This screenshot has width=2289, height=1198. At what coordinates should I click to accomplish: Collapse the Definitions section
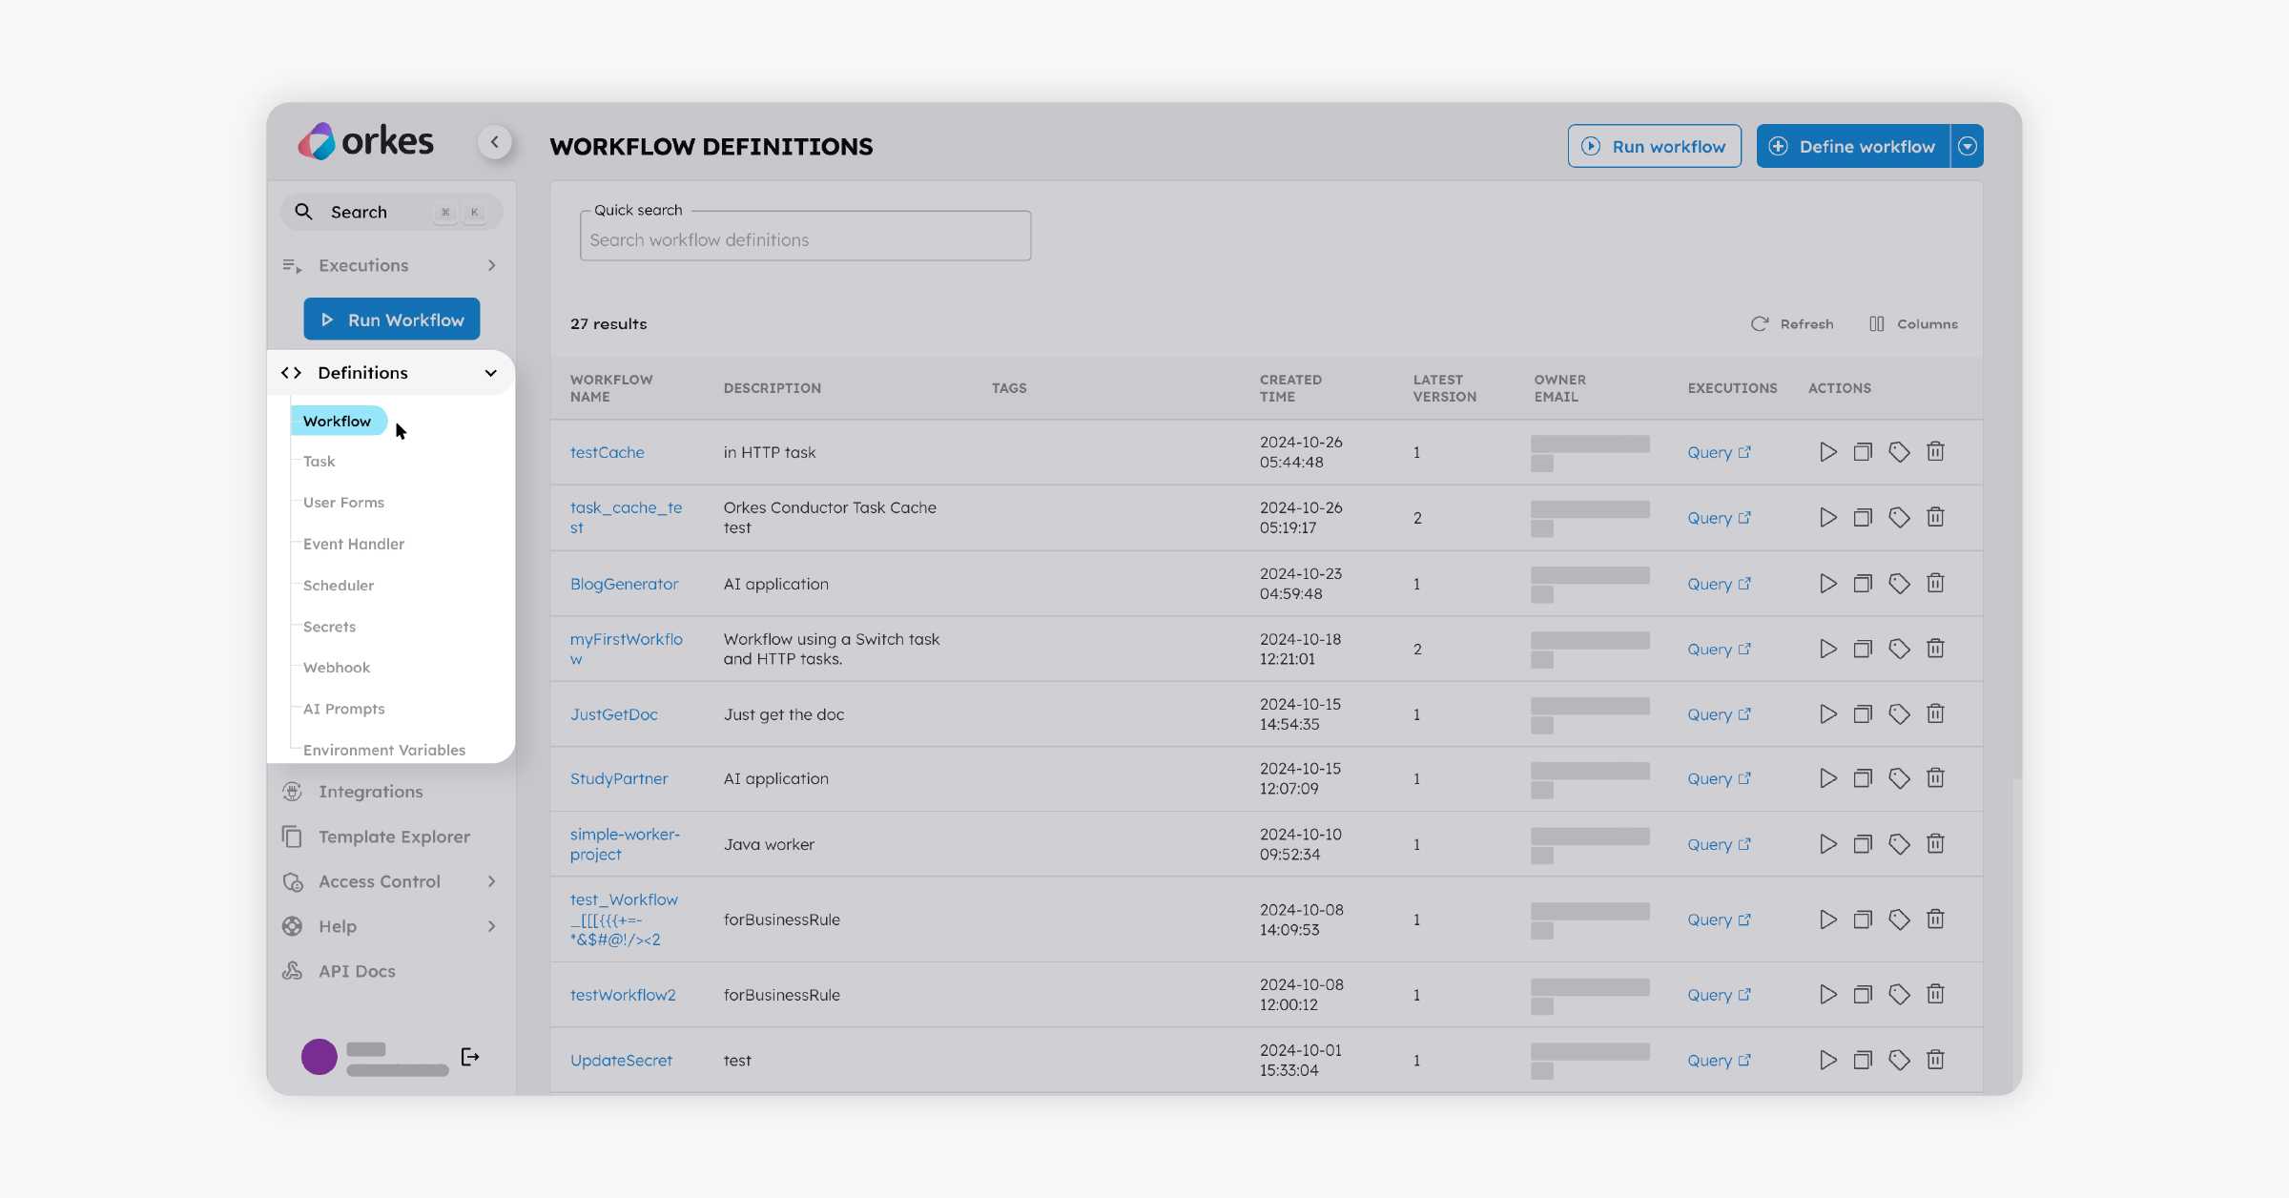coord(391,373)
